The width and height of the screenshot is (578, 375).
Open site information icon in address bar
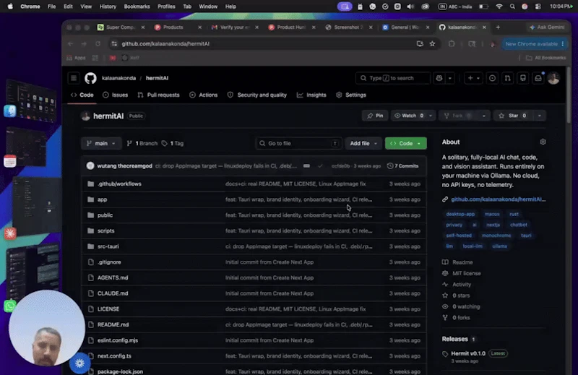(114, 44)
